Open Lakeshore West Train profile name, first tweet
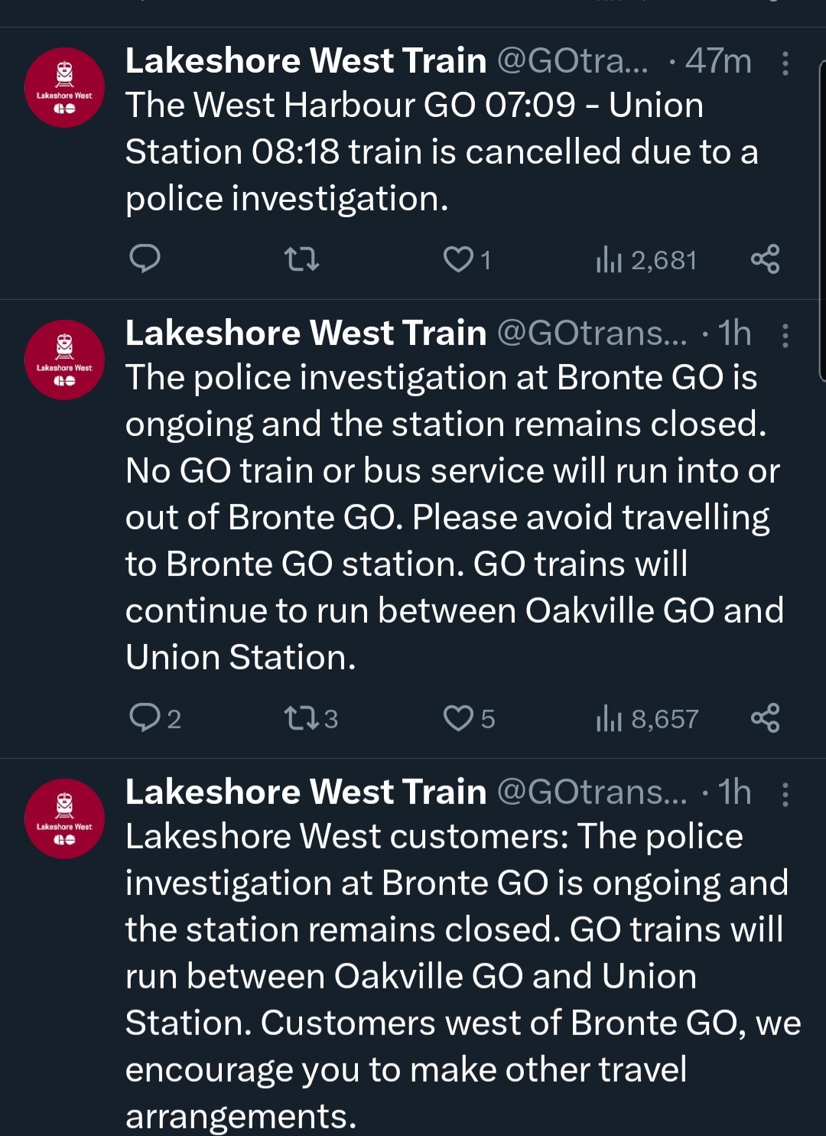Viewport: 826px width, 1136px height. pyautogui.click(x=306, y=61)
